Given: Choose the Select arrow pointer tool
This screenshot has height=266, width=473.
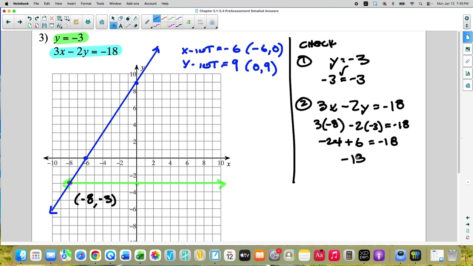Looking at the screenshot, I should pos(113,18).
